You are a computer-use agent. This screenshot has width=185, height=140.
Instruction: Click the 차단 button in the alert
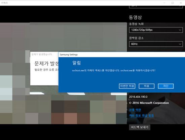(x=166, y=86)
